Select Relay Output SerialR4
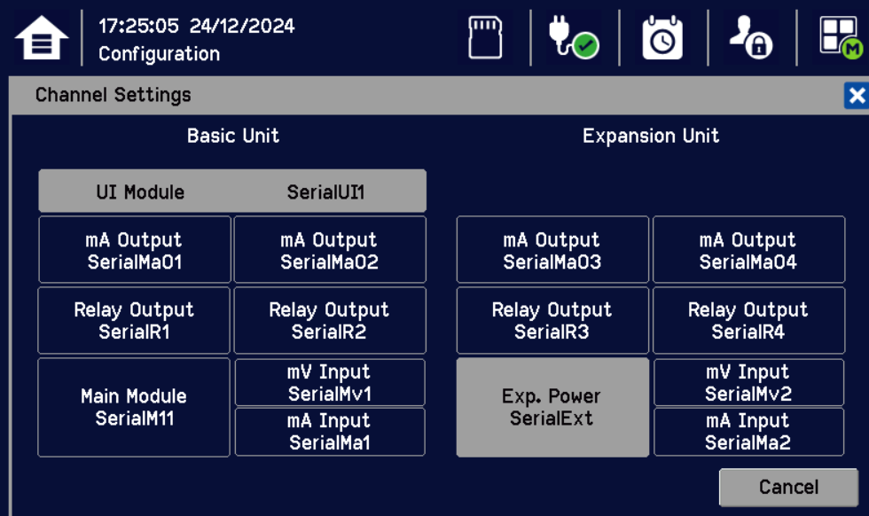This screenshot has height=516, width=869. pos(748,320)
